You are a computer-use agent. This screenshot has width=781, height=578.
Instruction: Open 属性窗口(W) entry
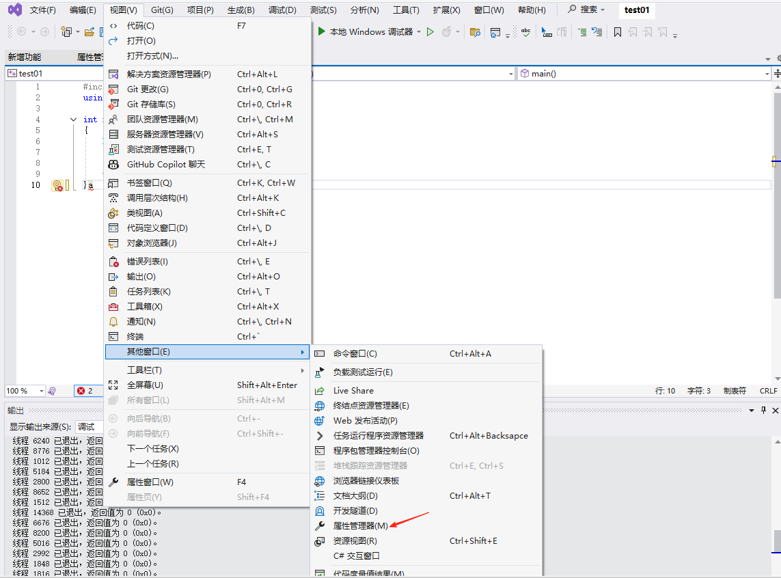(x=207, y=482)
